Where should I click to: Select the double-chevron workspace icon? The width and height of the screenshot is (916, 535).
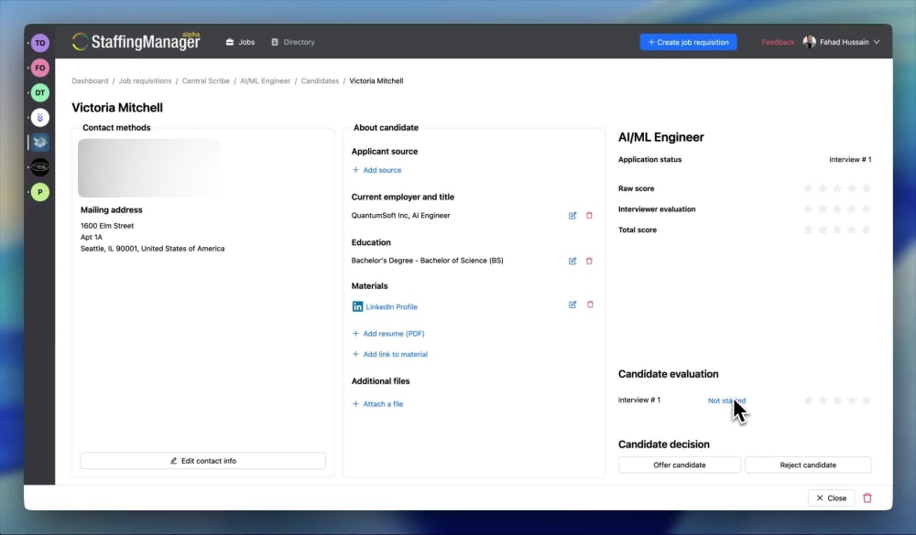39,117
